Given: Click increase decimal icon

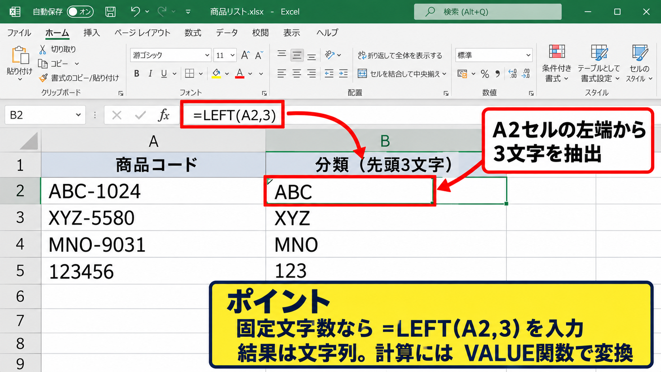Looking at the screenshot, I should (x=512, y=74).
